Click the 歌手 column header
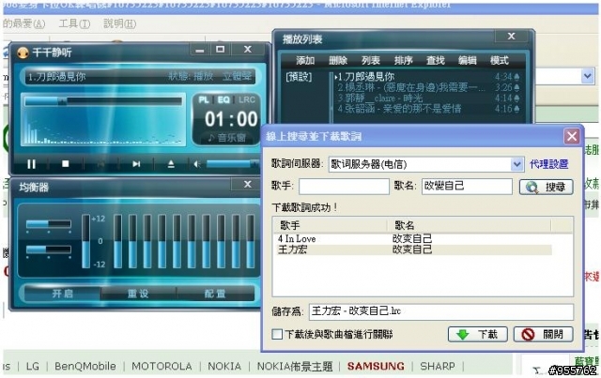This screenshot has width=601, height=378. [x=331, y=225]
